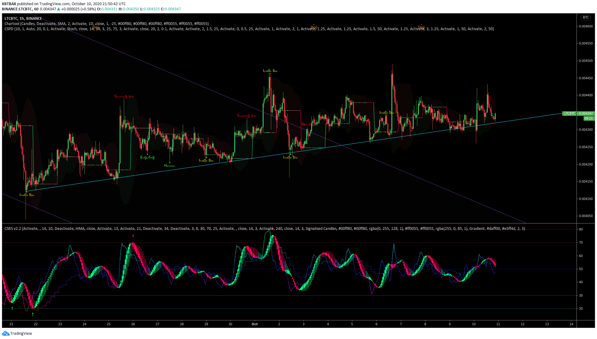Click price level 0.004250 on axis
Image resolution: width=597 pixels, height=339 pixels.
click(586, 147)
